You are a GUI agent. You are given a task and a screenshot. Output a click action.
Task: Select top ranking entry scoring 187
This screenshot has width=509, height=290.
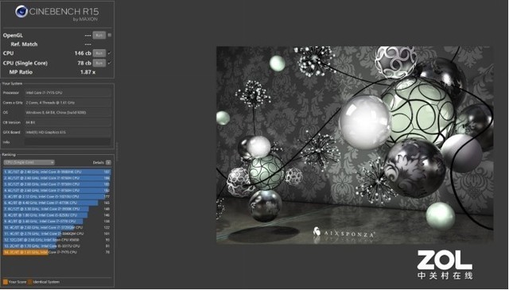56,172
